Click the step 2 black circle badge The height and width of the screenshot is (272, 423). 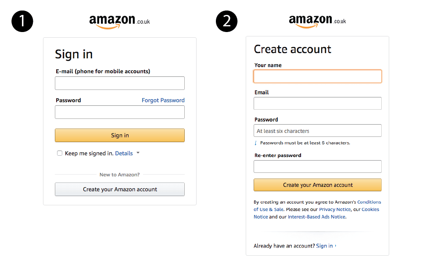227,21
